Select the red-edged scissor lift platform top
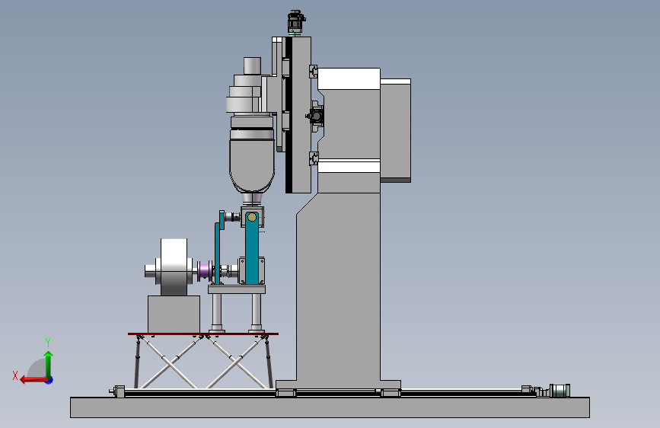 pyautogui.click(x=203, y=334)
